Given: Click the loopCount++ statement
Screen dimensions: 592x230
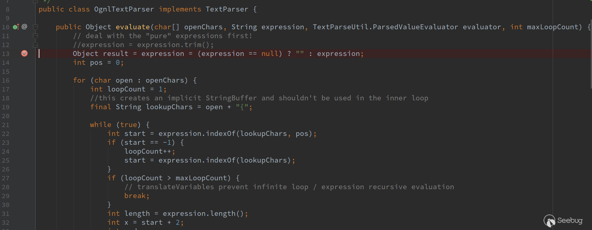Looking at the screenshot, I should (x=148, y=151).
